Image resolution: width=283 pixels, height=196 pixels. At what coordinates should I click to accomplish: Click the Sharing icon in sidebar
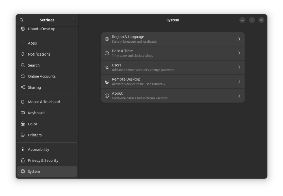[23, 87]
